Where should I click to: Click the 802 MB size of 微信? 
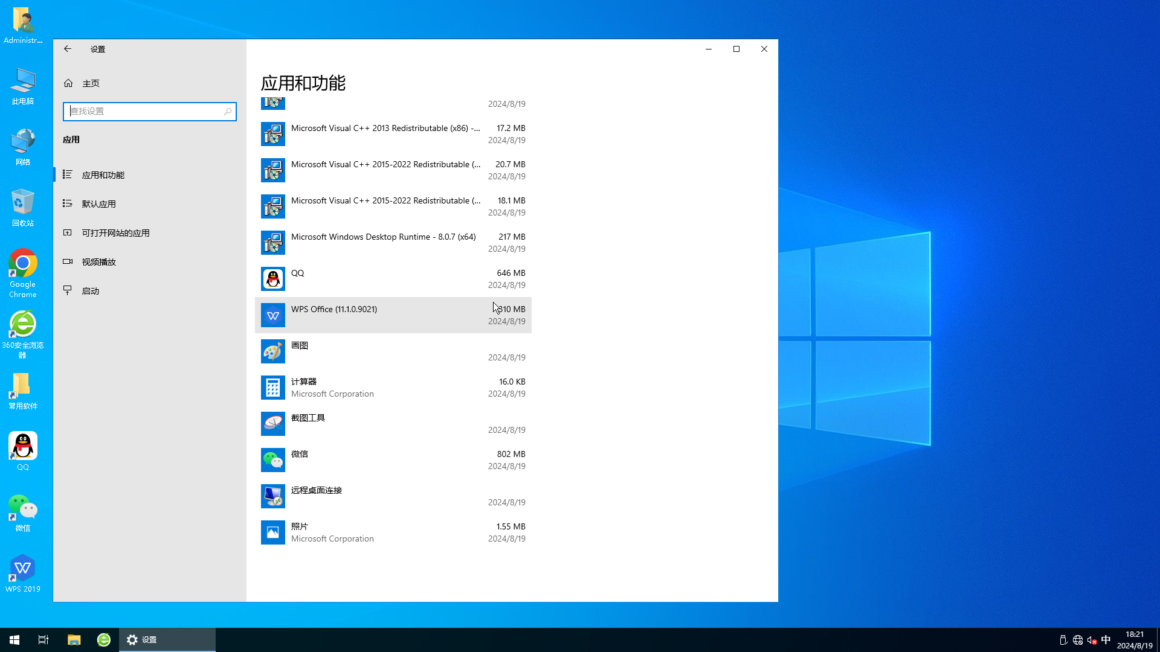(511, 454)
